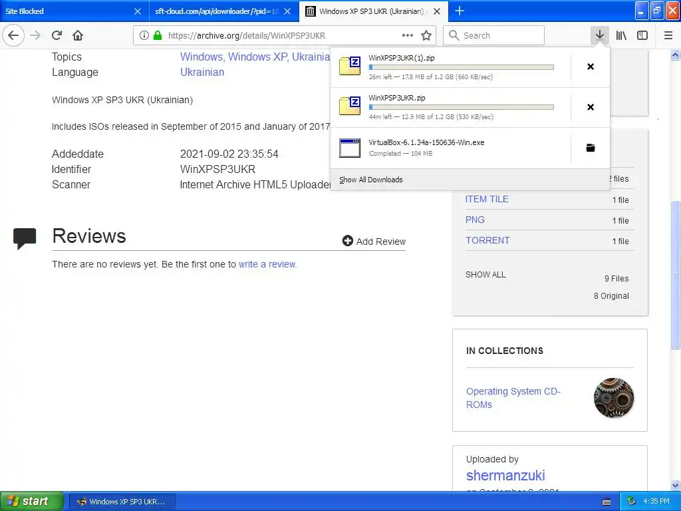Open the 'write a review' link
The image size is (681, 511).
[267, 264]
